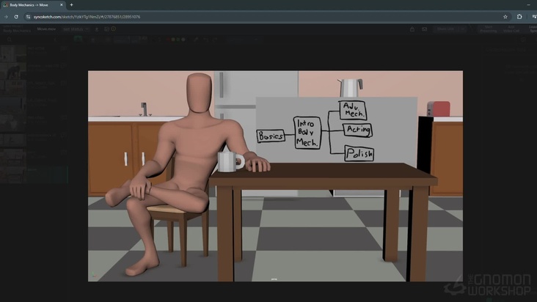Open the Share Link dropdown
This screenshot has width=537, height=302.
tap(445, 29)
